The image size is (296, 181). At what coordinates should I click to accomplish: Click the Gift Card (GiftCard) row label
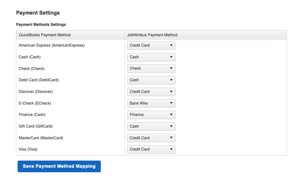click(x=37, y=126)
